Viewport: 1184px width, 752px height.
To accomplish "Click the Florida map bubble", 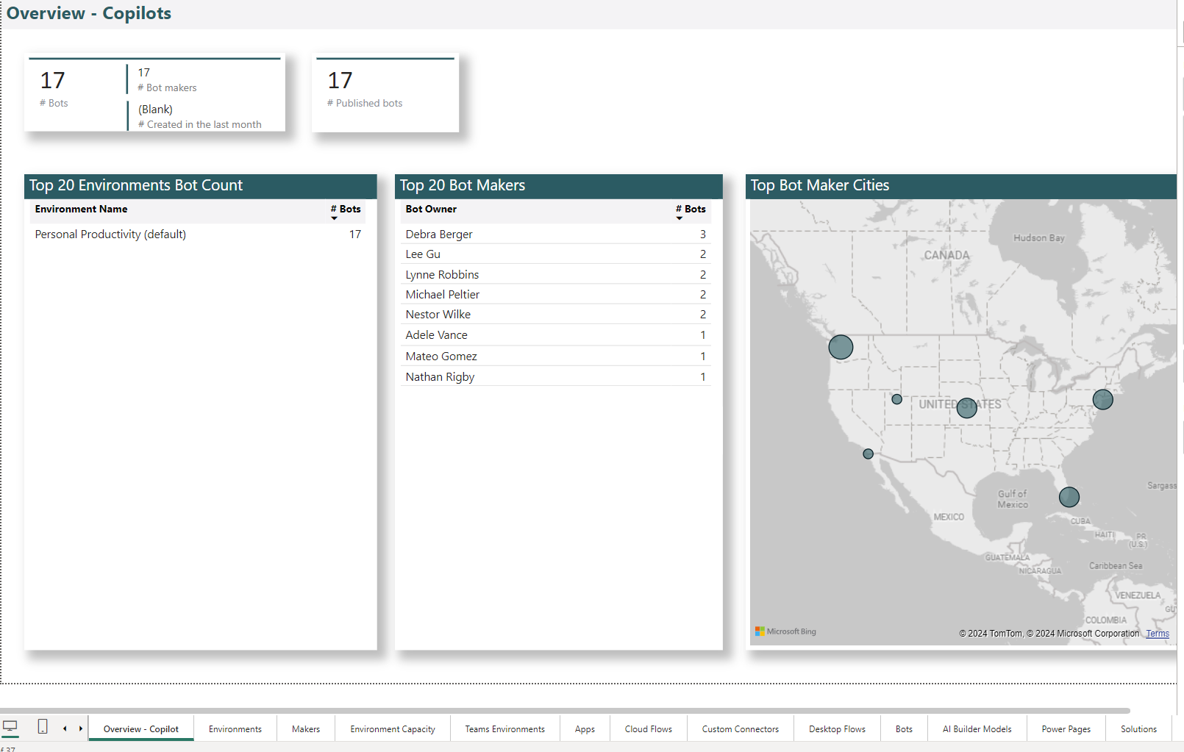I will click(x=1069, y=498).
